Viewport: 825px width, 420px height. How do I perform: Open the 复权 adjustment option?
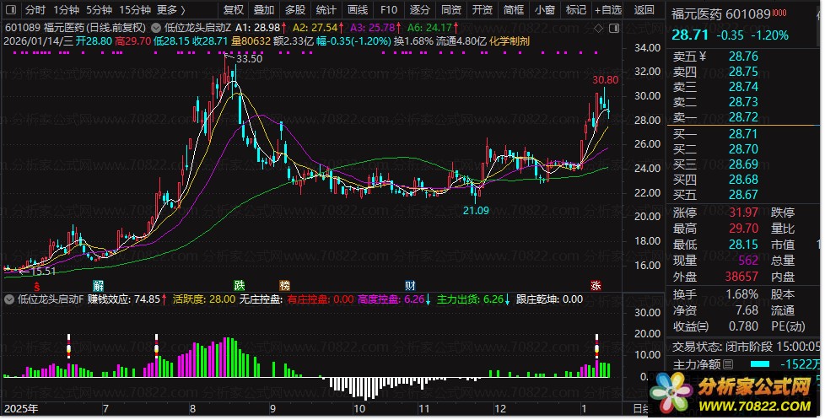(233, 9)
